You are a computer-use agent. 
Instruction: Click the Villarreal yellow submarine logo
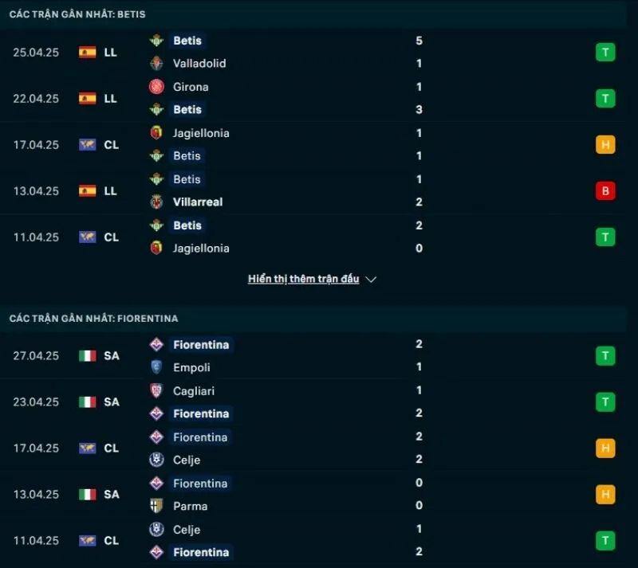coord(156,202)
